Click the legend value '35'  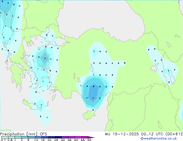pyautogui.click(x=70, y=140)
